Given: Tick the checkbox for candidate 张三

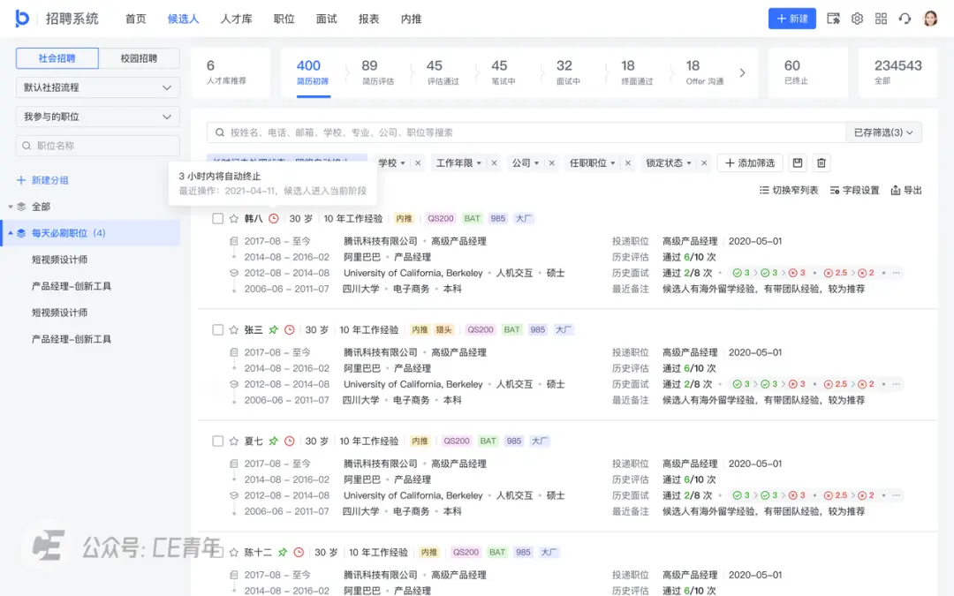Looking at the screenshot, I should (x=217, y=330).
